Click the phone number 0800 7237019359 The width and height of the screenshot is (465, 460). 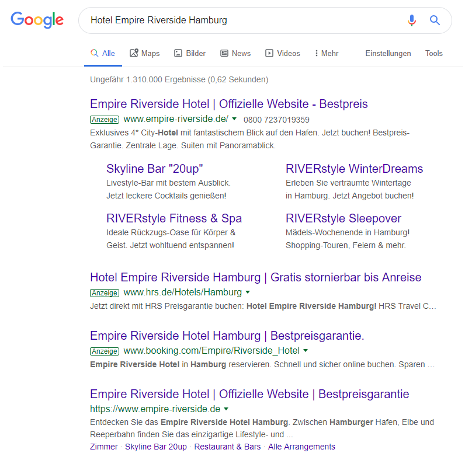coord(276,120)
